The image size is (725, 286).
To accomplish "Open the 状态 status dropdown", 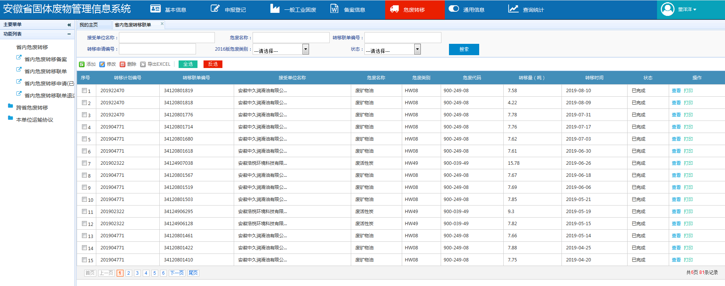I will click(x=417, y=49).
